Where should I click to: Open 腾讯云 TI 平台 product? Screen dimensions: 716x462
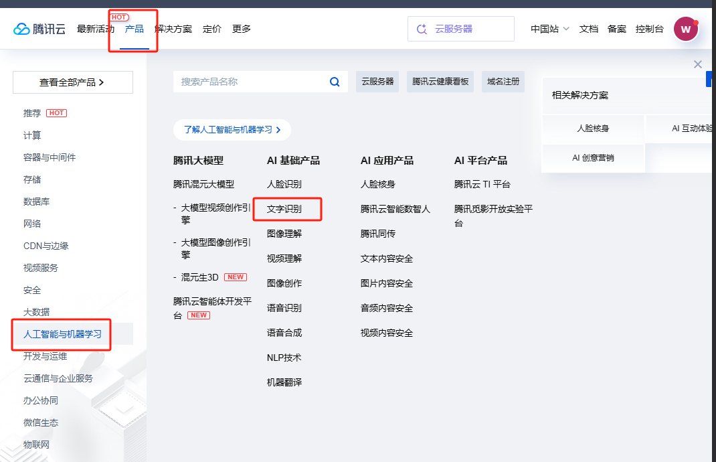click(x=482, y=184)
